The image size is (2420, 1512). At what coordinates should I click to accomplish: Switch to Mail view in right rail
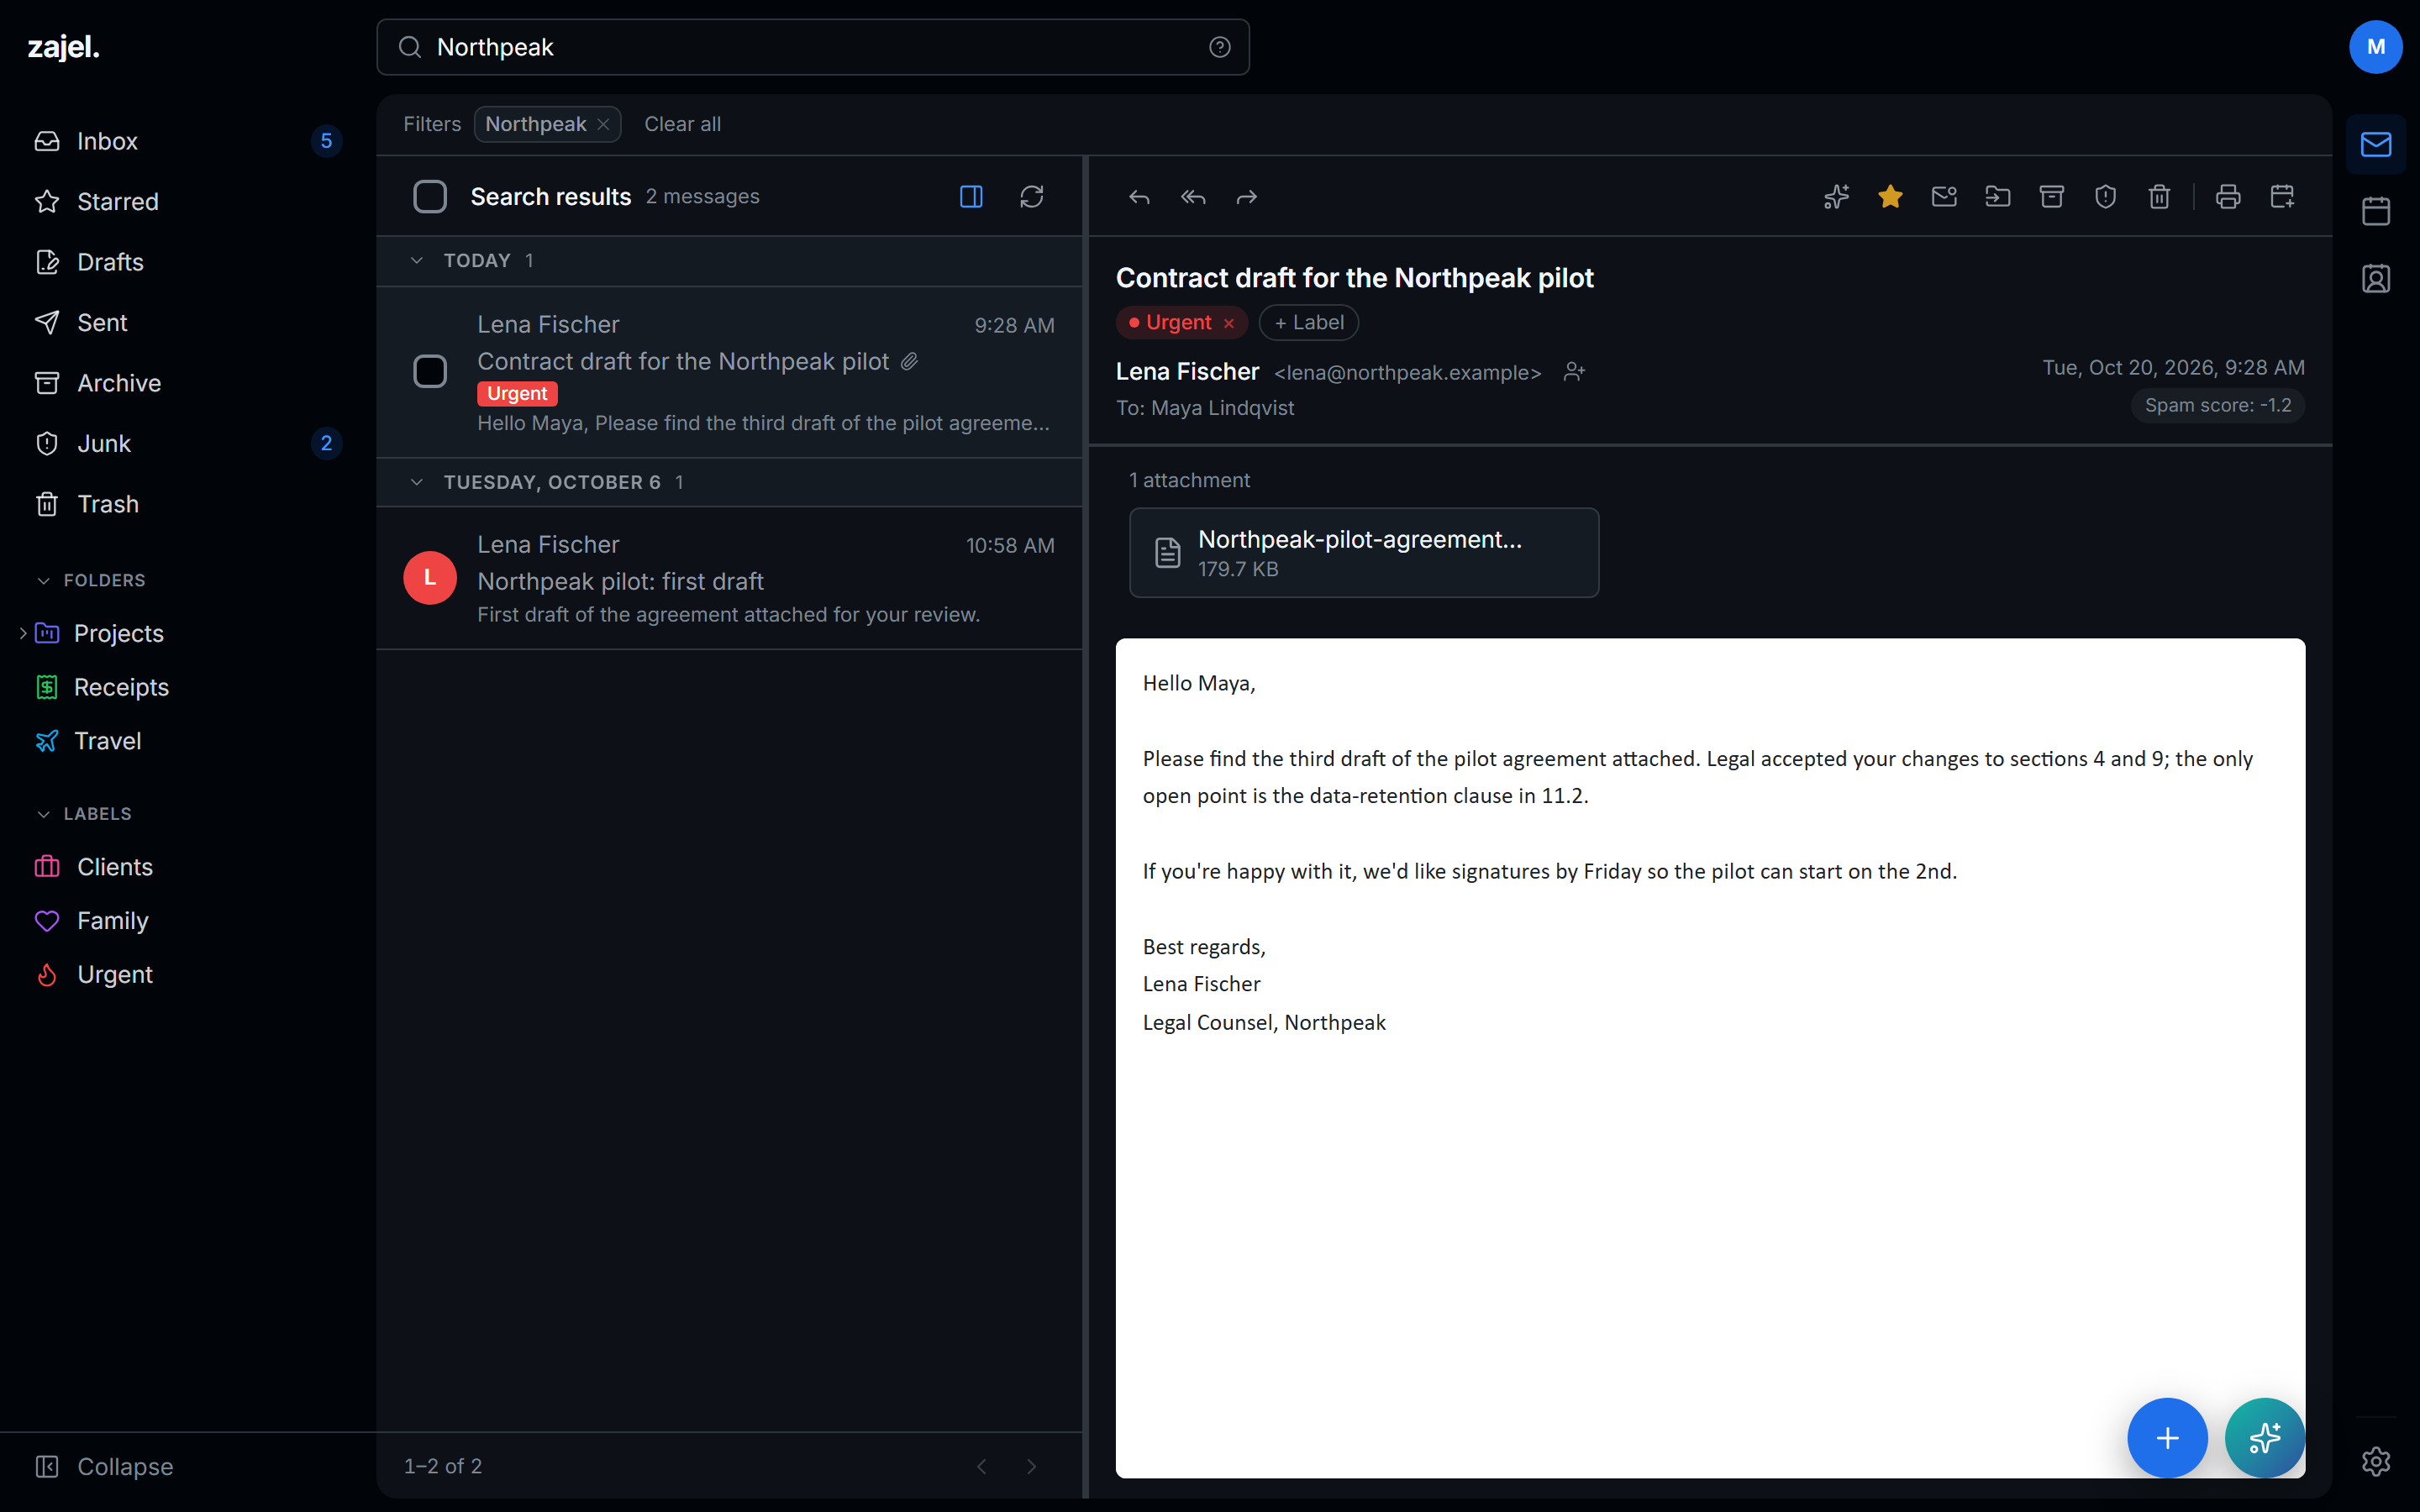2376,144
